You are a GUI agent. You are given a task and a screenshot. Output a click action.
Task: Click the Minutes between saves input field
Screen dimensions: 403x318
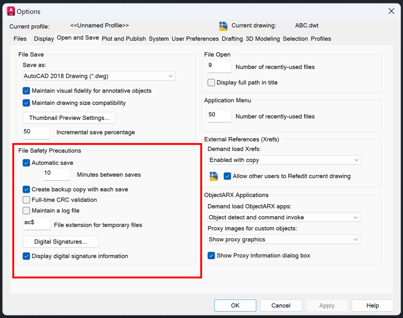pos(56,174)
